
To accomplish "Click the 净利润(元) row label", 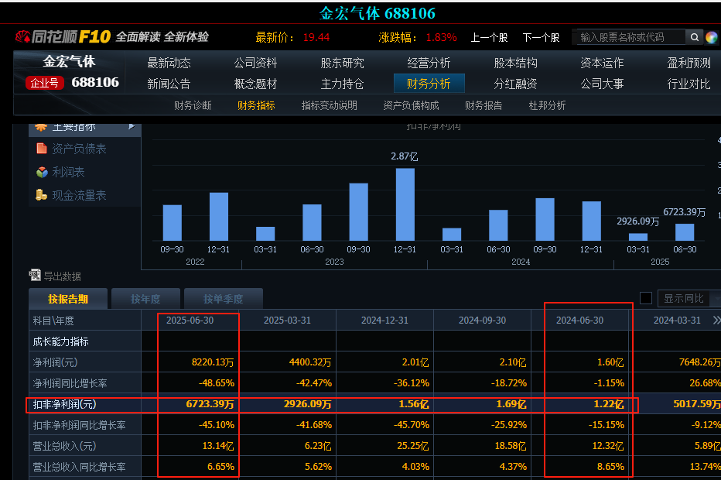I will click(55, 362).
